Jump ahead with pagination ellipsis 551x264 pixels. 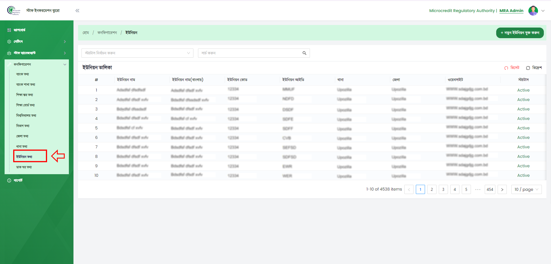[478, 189]
